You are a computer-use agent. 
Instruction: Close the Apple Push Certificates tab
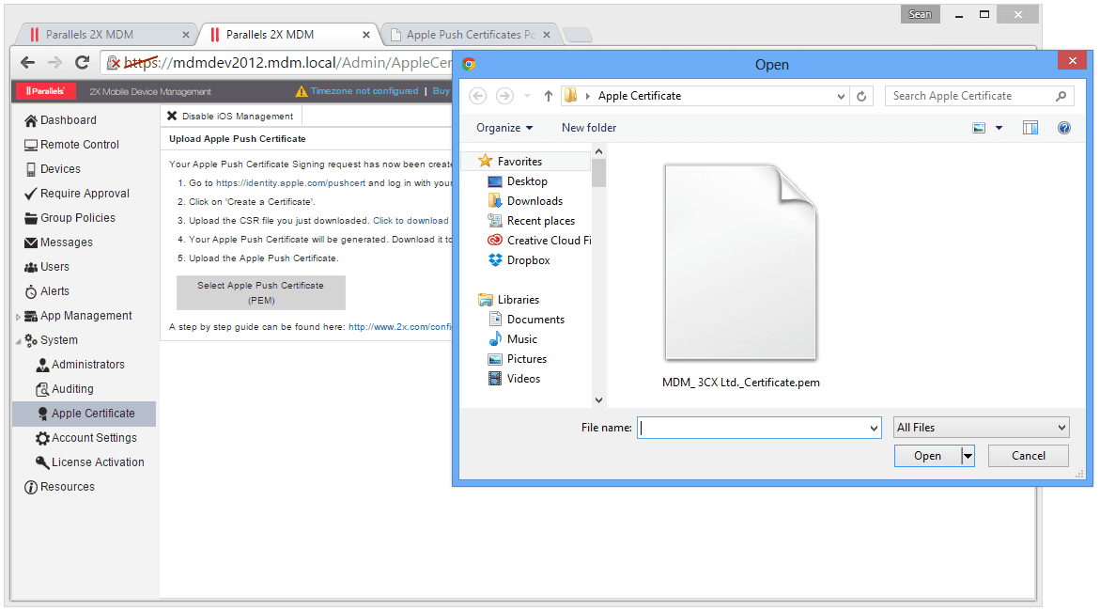click(547, 35)
